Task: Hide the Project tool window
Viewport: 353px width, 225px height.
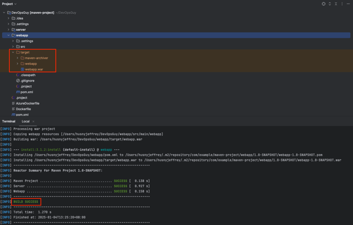Action: tap(348, 4)
